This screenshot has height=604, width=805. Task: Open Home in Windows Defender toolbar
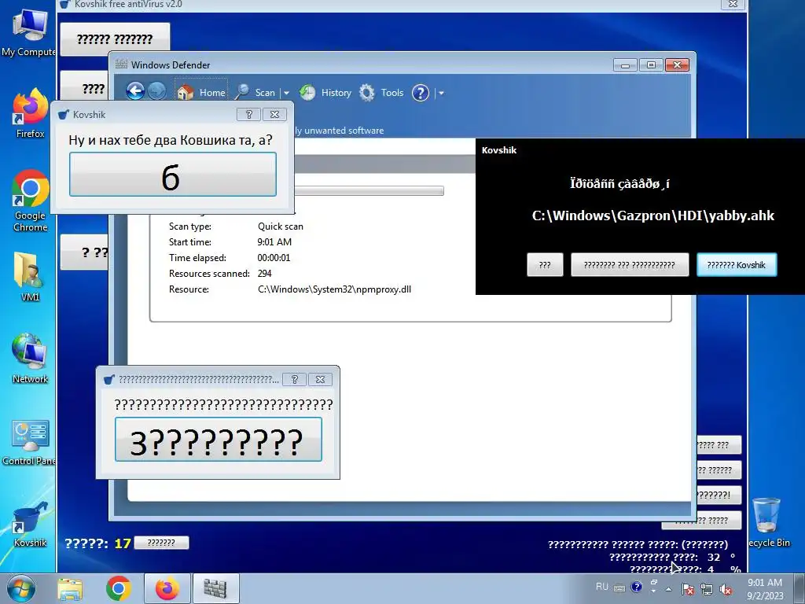[201, 93]
